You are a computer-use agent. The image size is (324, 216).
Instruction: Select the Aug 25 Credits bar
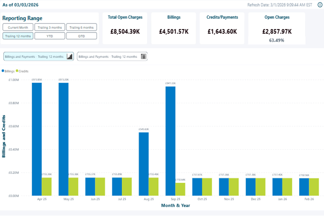pos(153,186)
